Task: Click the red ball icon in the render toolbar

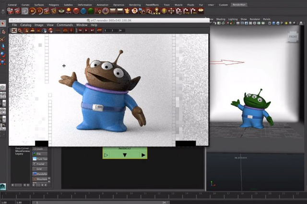Action: point(51,30)
